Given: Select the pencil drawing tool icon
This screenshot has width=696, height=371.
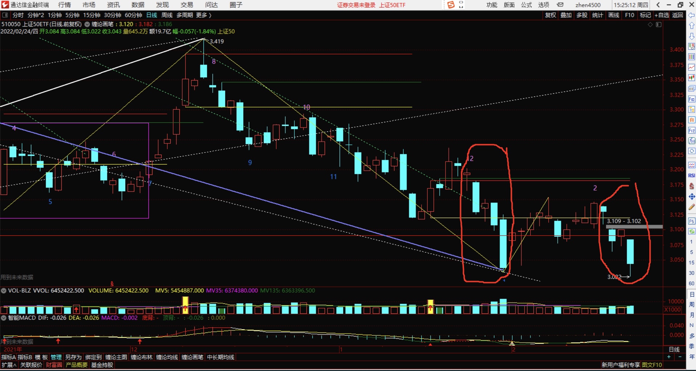Looking at the screenshot, I should point(692,207).
